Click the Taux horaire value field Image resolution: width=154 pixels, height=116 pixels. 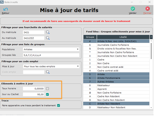pyautogui.click(x=34, y=89)
